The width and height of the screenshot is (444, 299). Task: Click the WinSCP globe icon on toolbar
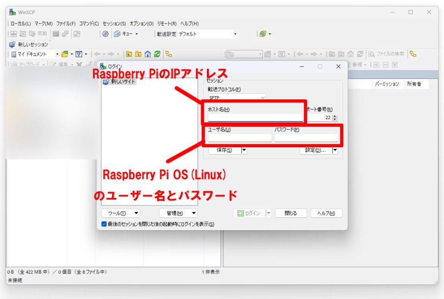point(262,34)
